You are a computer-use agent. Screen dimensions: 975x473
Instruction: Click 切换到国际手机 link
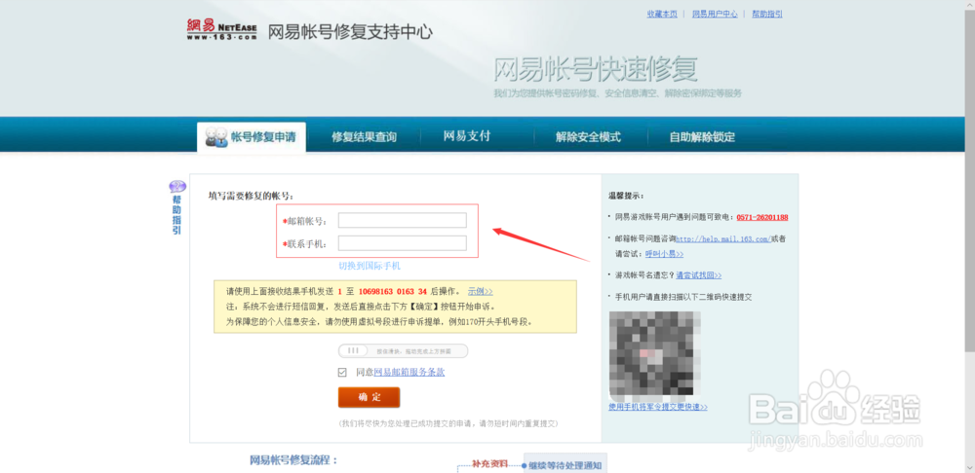point(370,266)
